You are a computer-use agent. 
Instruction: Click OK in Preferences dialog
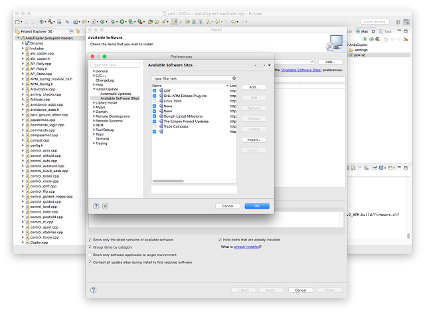coord(257,206)
